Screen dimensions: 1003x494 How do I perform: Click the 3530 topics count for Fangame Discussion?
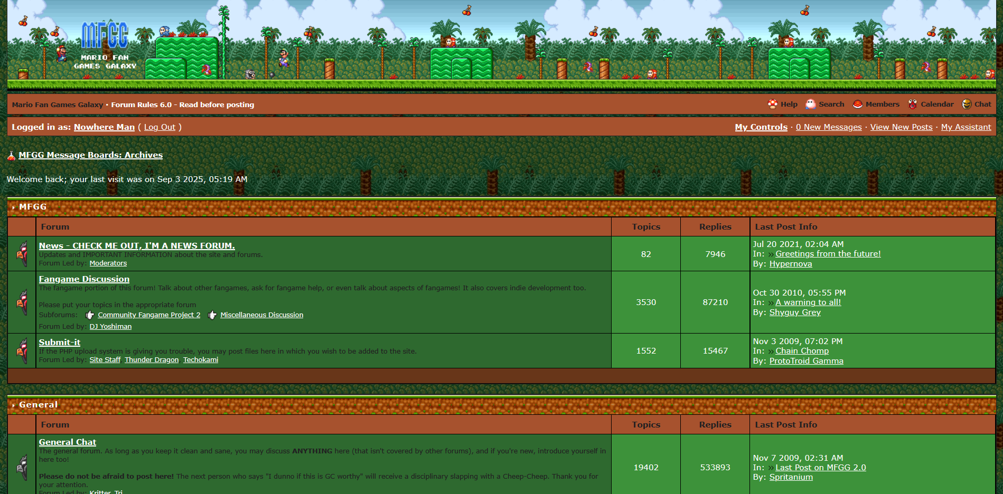coord(646,302)
